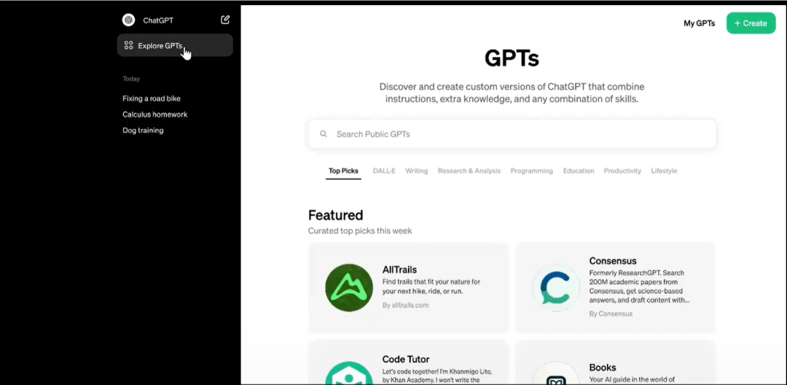Open Explore GPTs in the sidebar
This screenshot has width=787, height=385.
click(175, 45)
